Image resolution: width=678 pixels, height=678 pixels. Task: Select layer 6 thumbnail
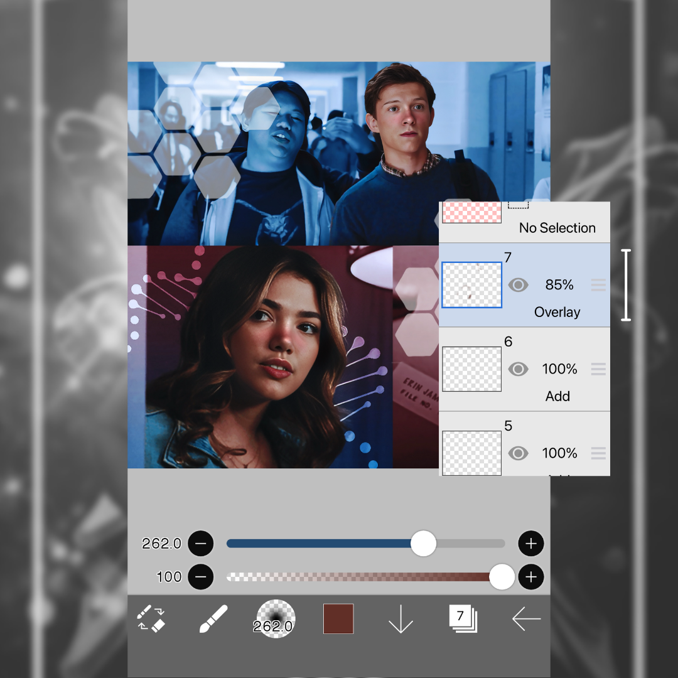point(471,369)
